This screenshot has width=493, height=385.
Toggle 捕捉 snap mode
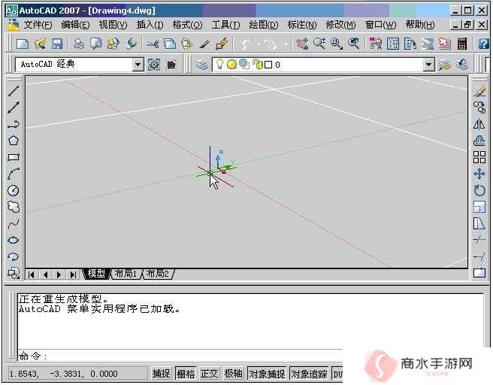click(161, 374)
